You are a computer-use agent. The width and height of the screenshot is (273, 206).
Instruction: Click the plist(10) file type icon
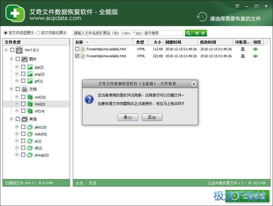[30, 127]
